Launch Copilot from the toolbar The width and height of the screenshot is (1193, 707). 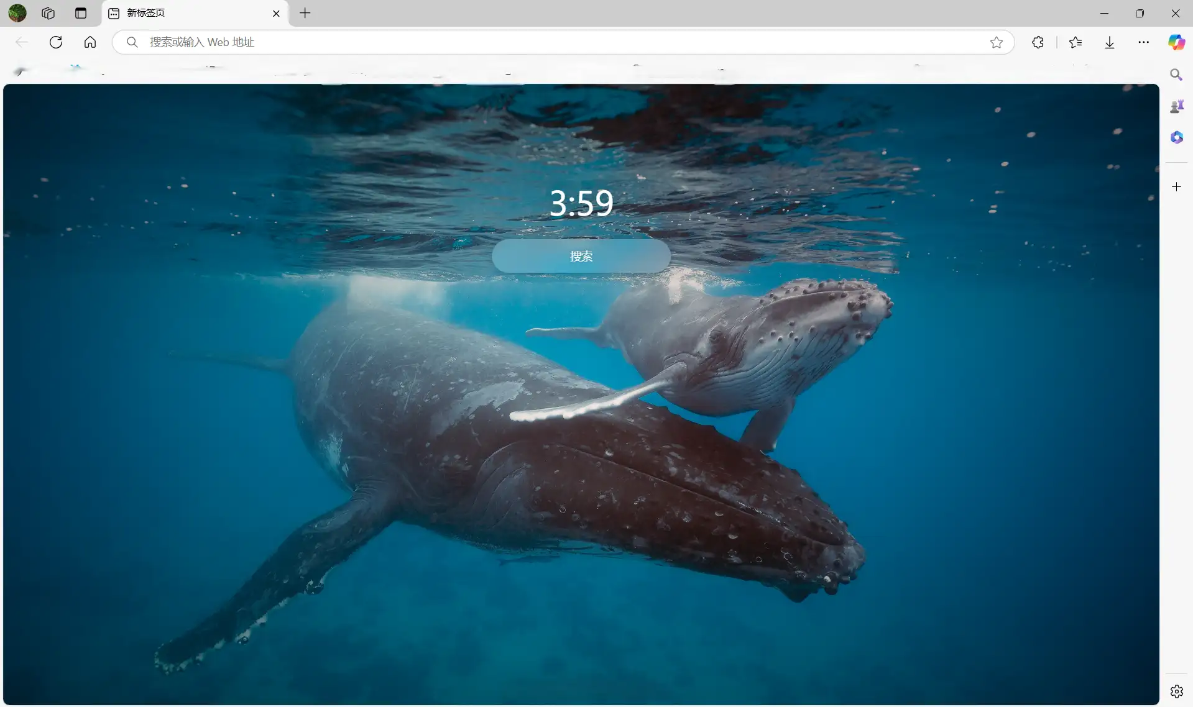1176,42
